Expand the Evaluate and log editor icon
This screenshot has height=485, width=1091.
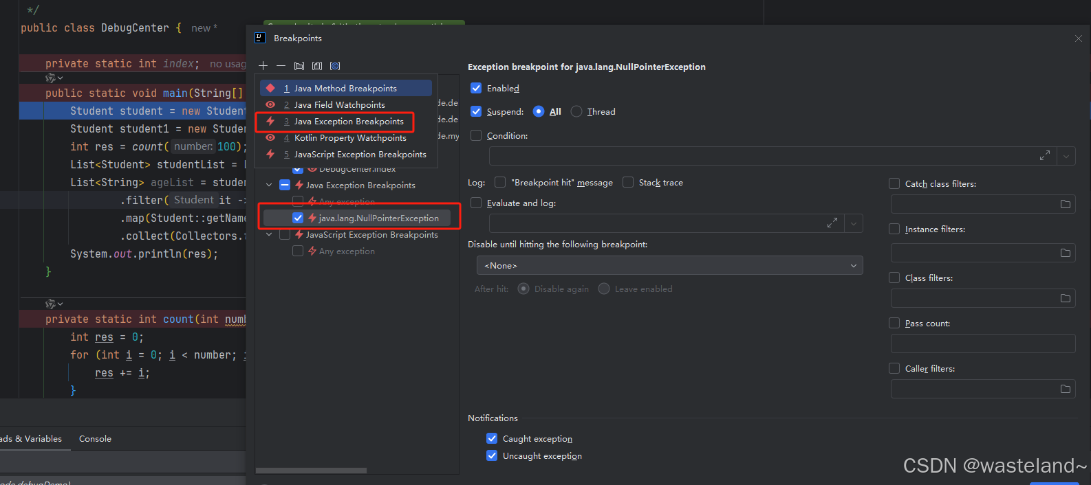[x=832, y=223]
